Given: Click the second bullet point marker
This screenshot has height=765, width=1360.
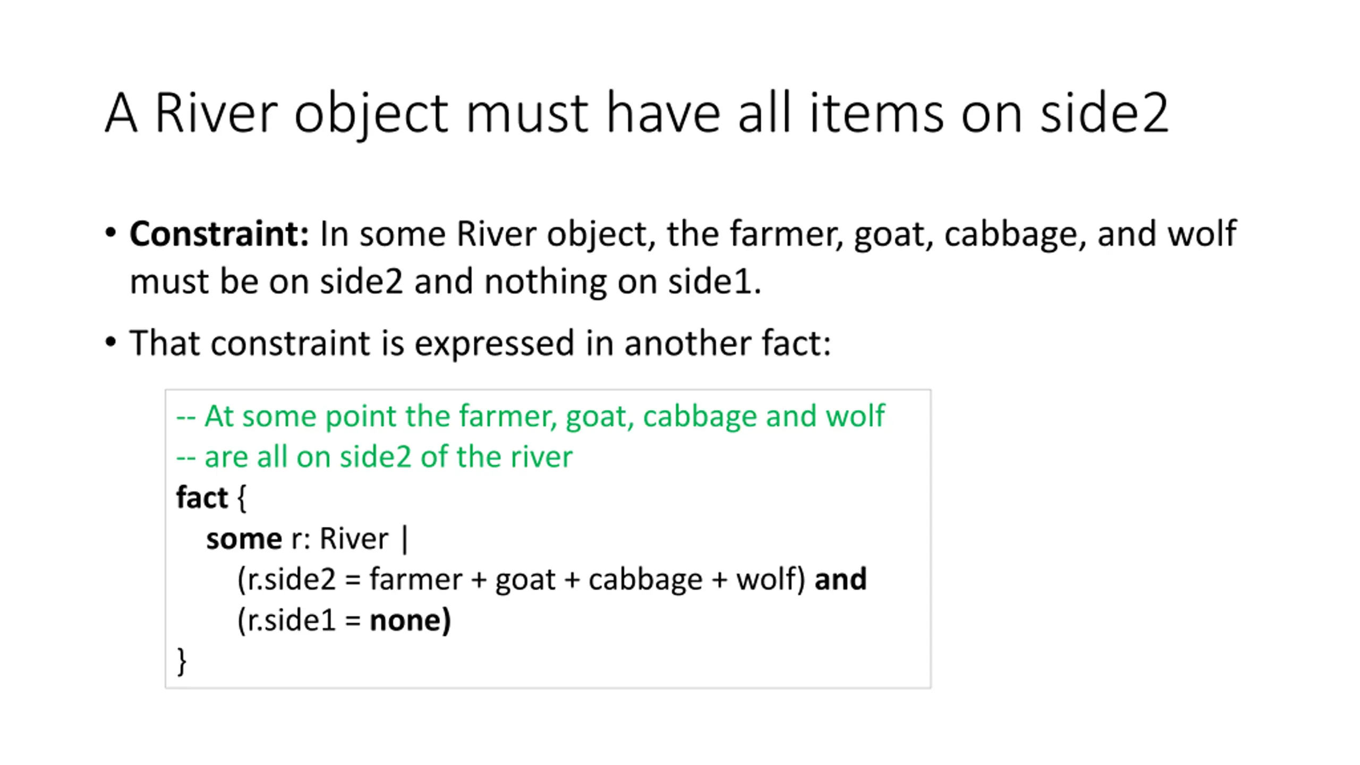Looking at the screenshot, I should 110,342.
